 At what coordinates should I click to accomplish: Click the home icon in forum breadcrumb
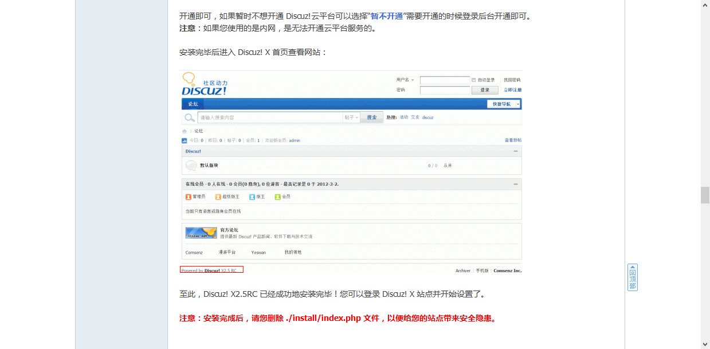coord(185,131)
